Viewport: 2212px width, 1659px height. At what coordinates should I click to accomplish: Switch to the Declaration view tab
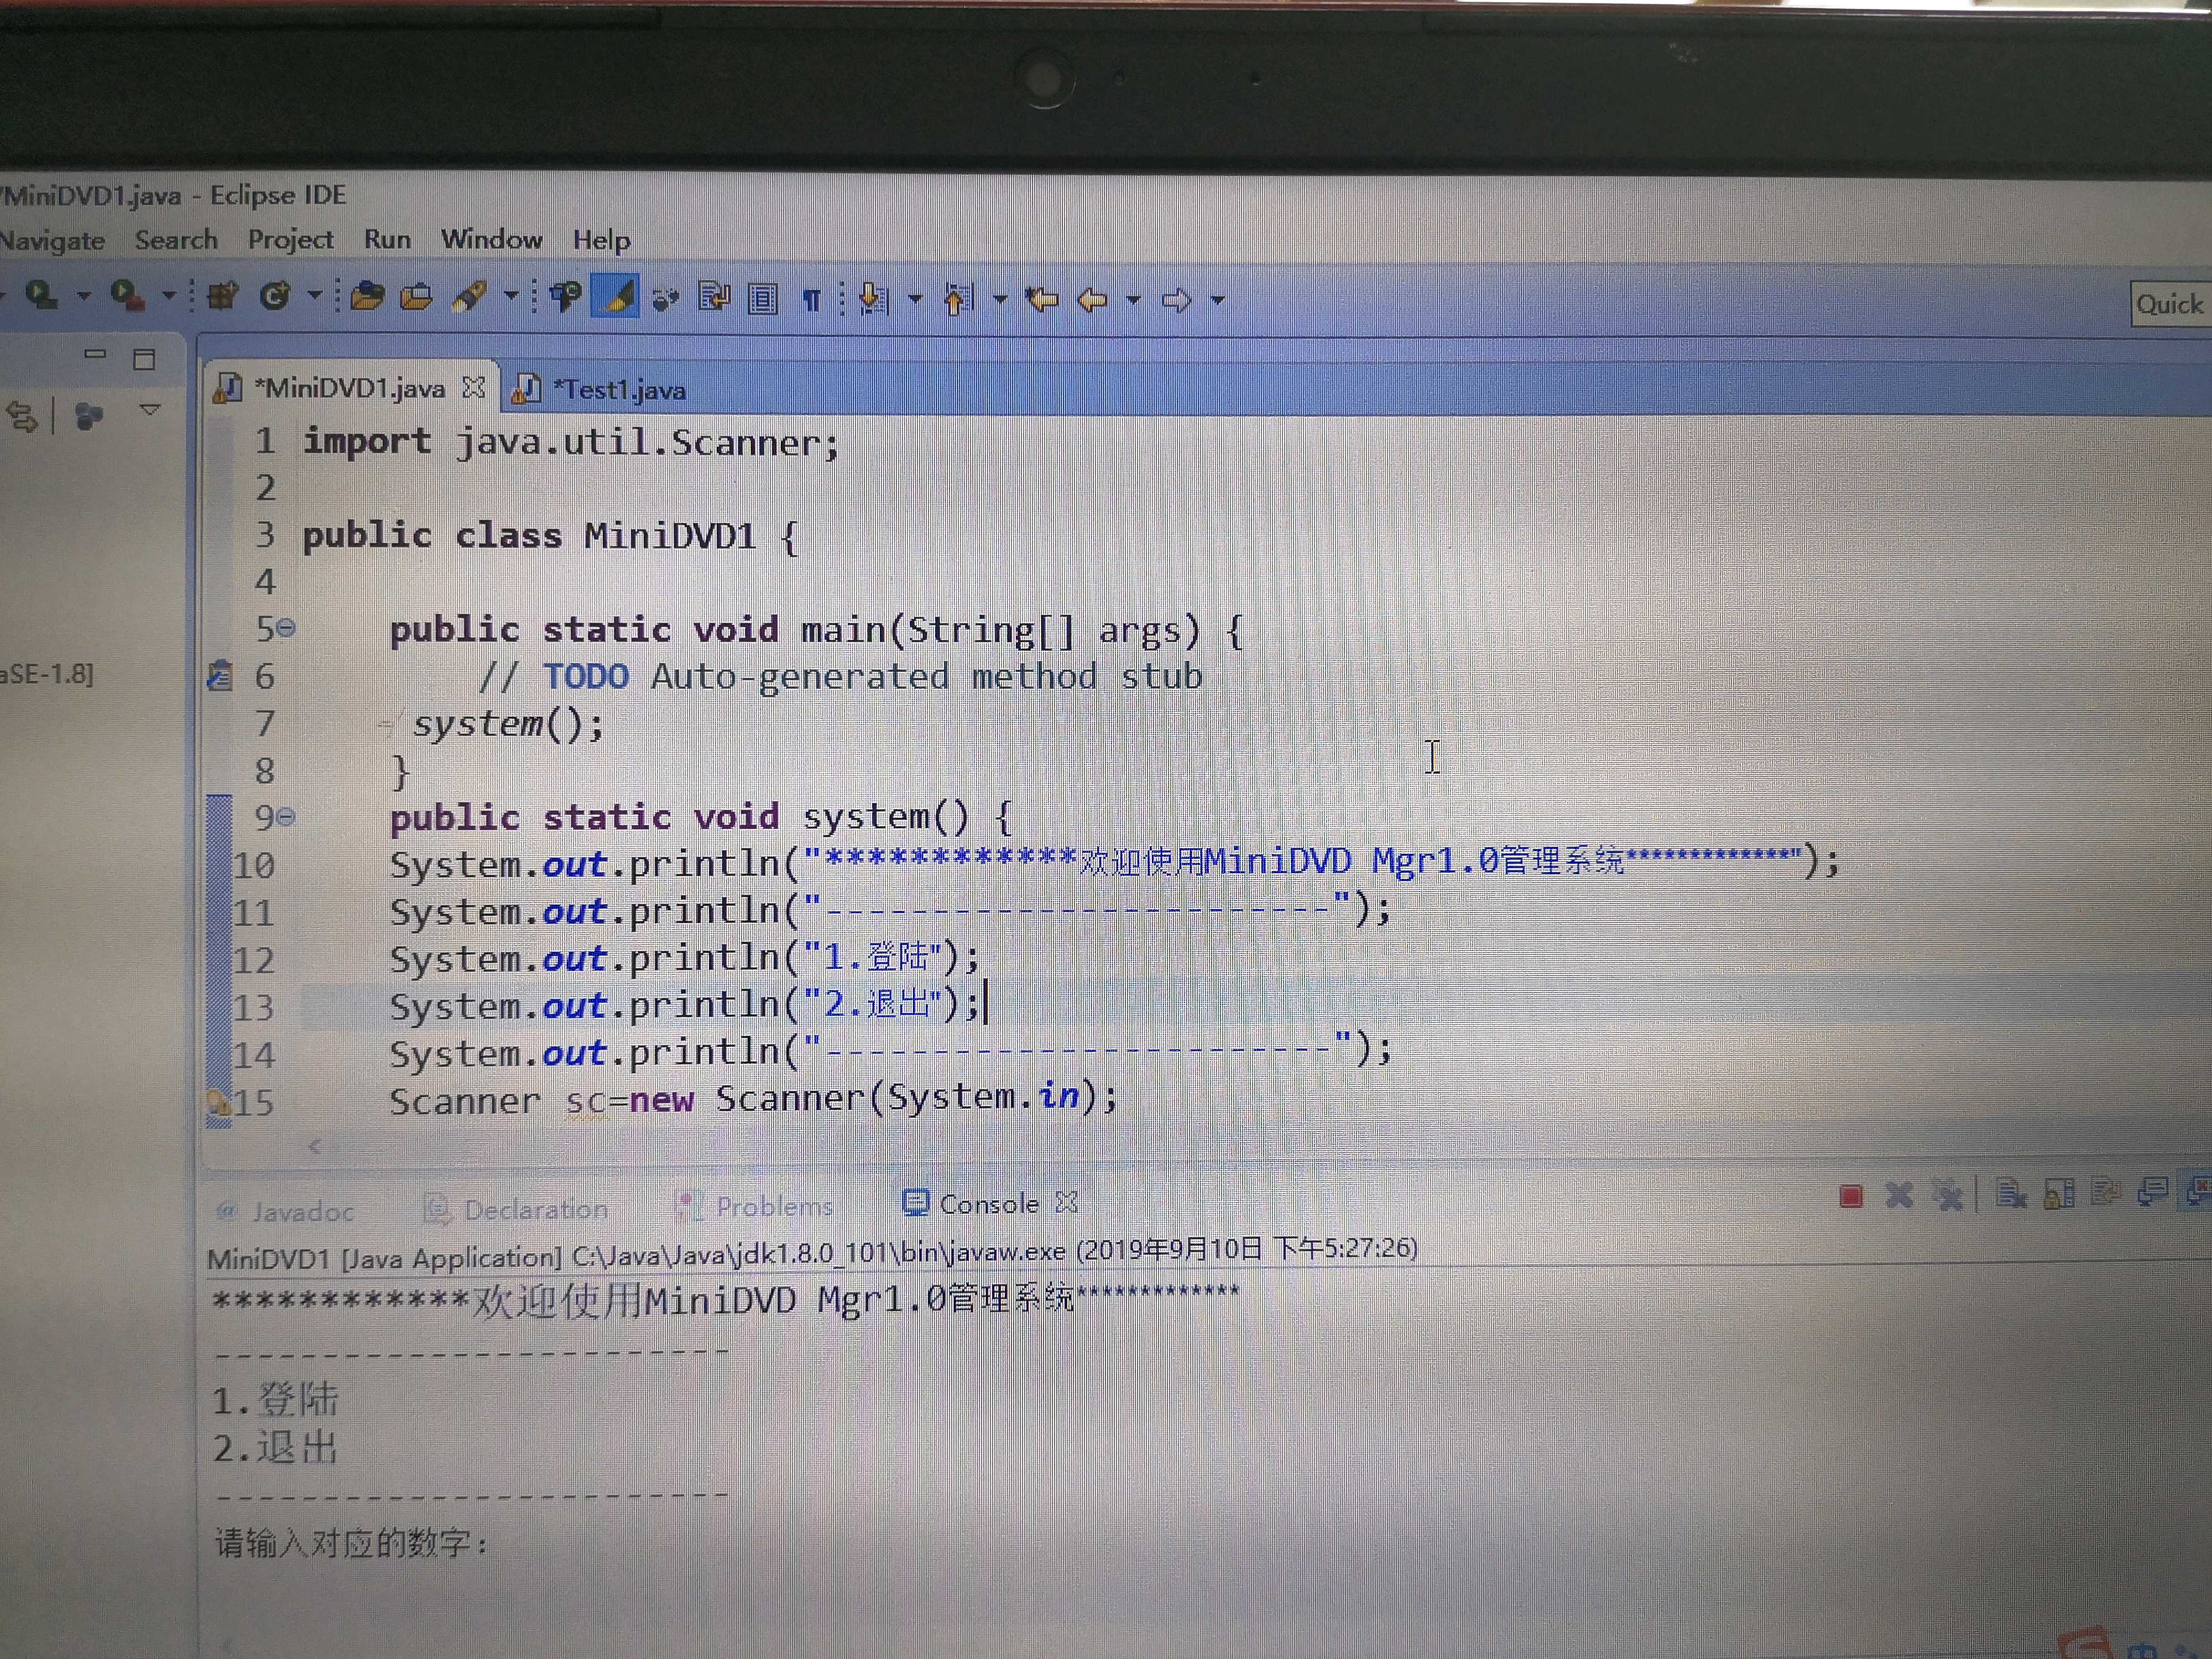517,1209
